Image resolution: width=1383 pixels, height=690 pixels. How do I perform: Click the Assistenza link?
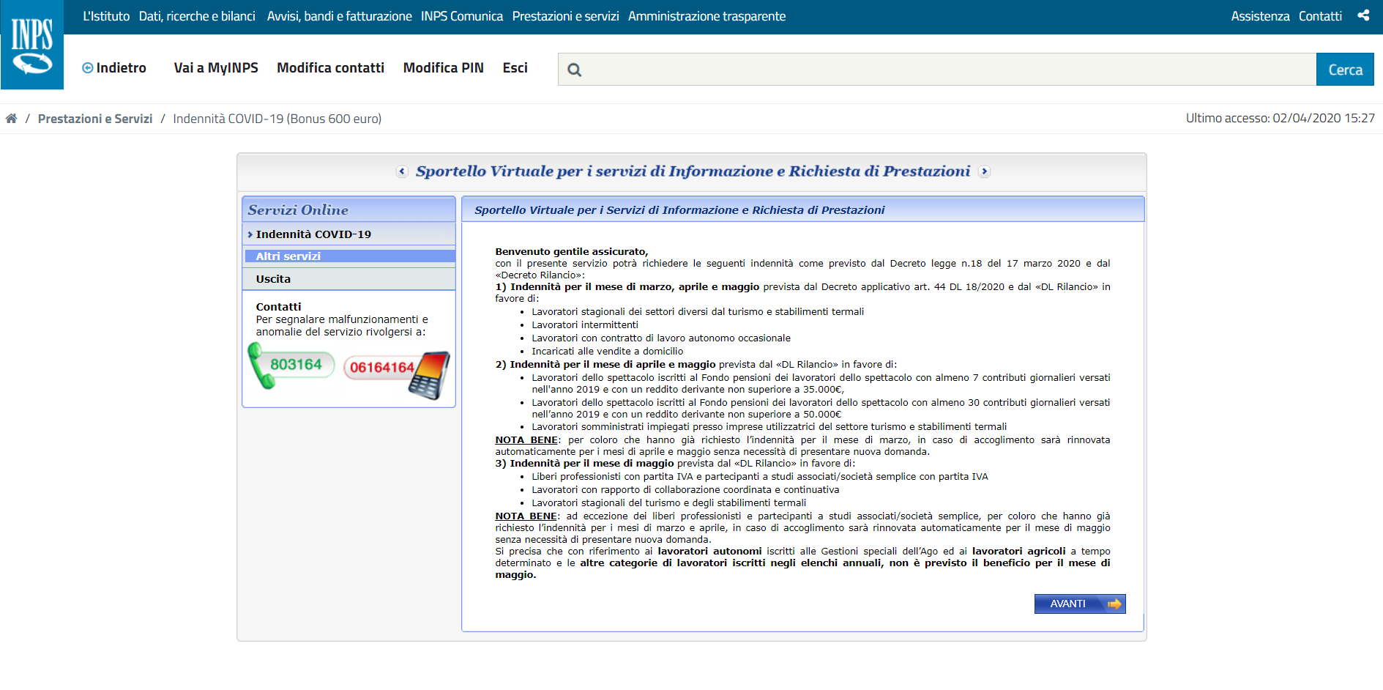click(1260, 16)
